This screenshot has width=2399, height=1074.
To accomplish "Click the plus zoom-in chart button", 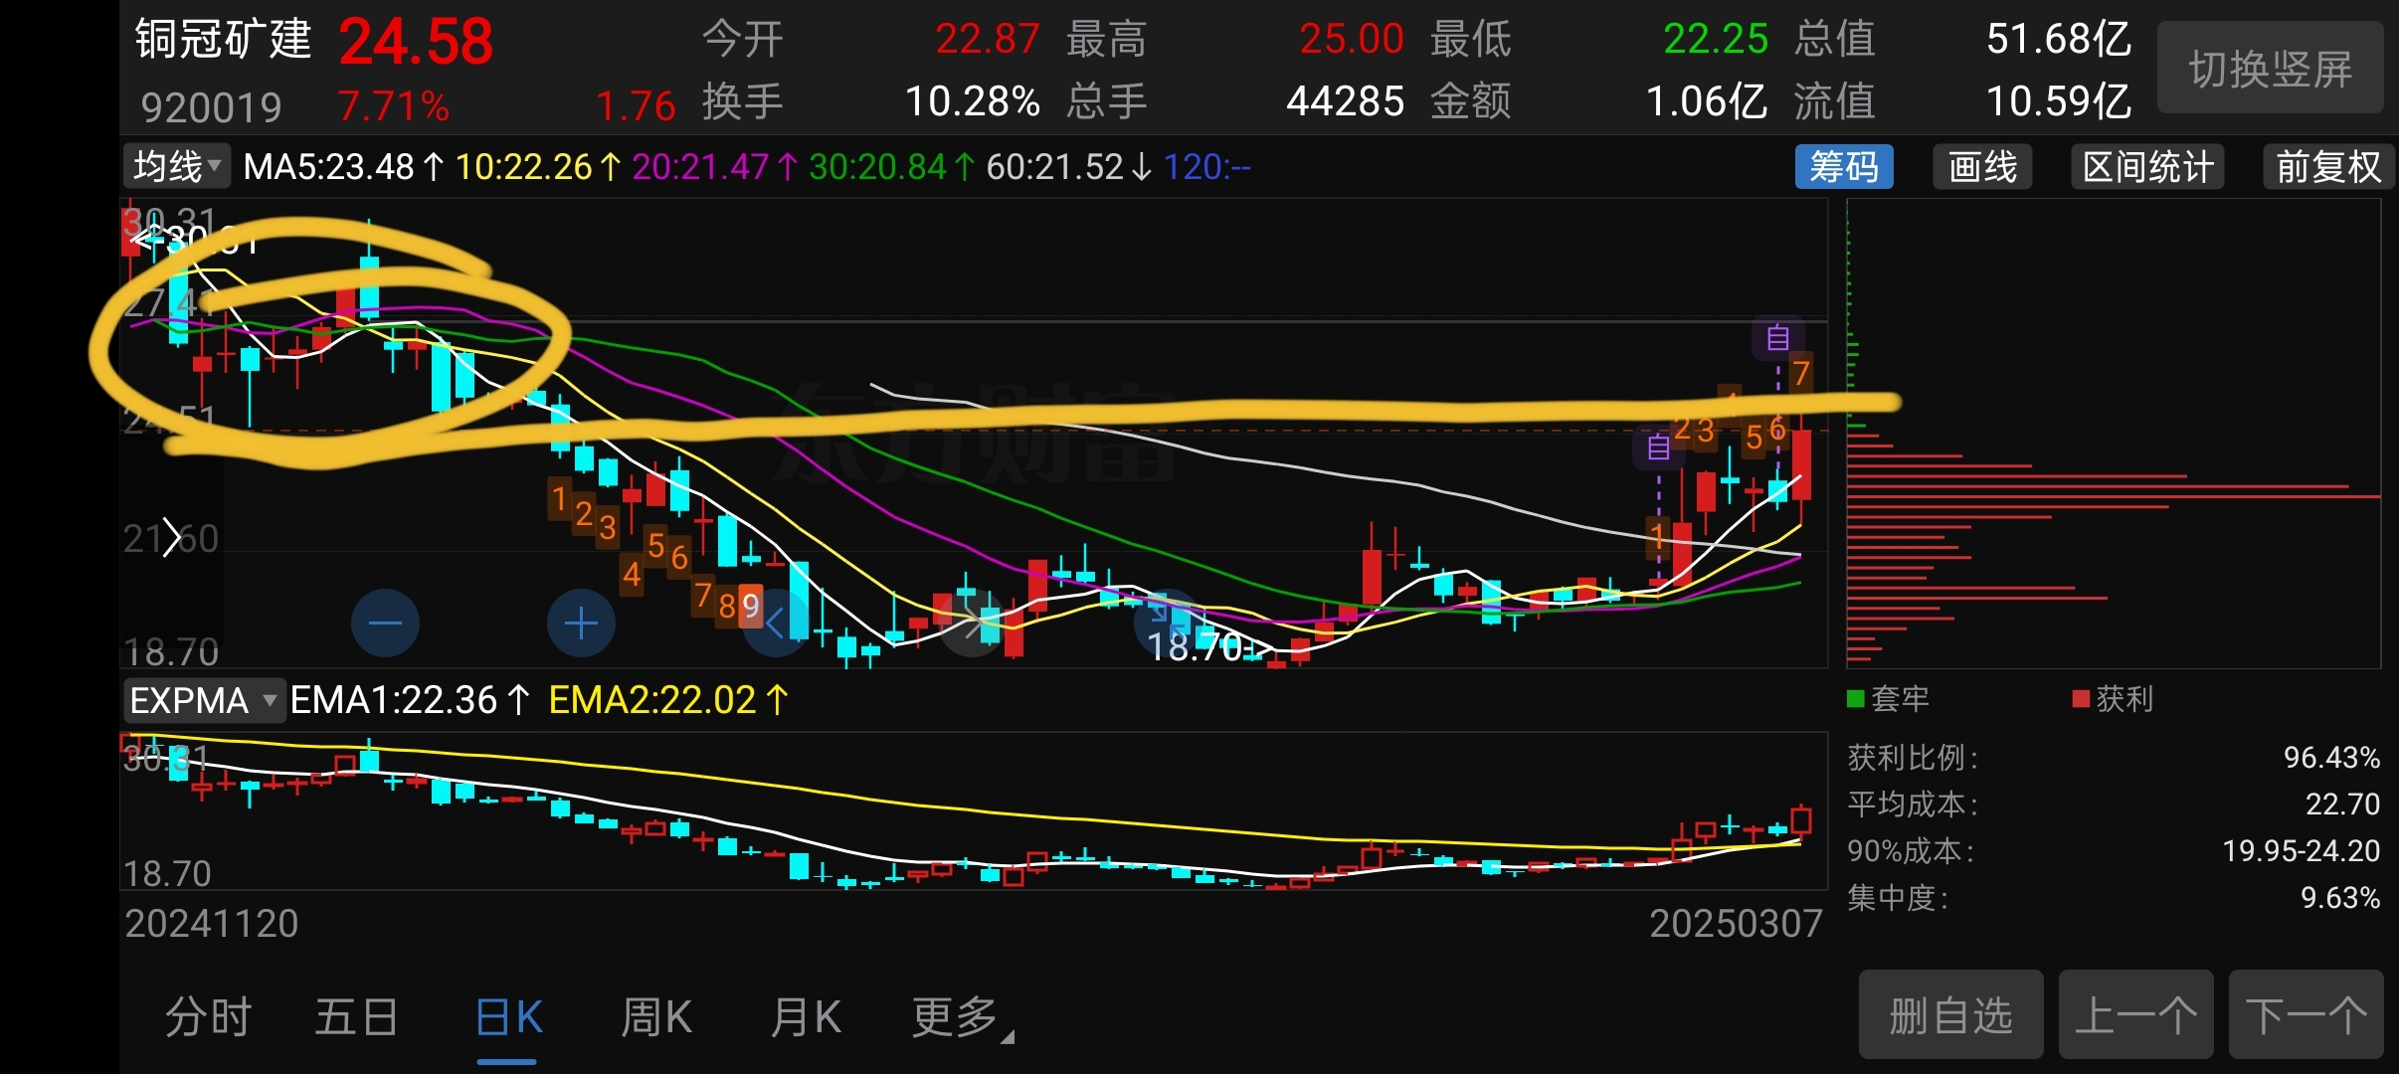I will coord(581,624).
